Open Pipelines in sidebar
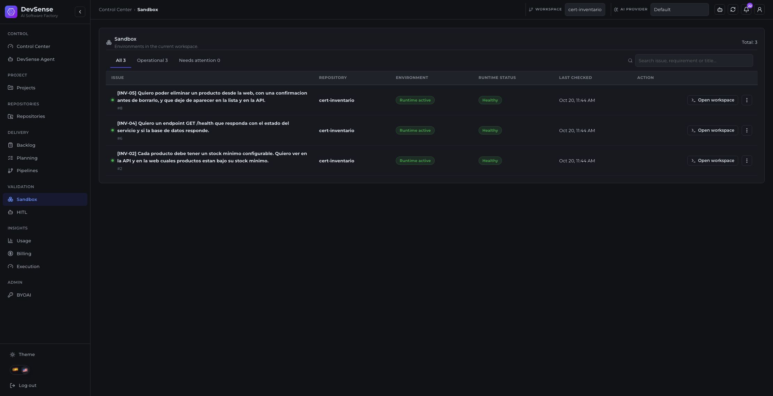This screenshot has height=396, width=773. tap(45, 171)
